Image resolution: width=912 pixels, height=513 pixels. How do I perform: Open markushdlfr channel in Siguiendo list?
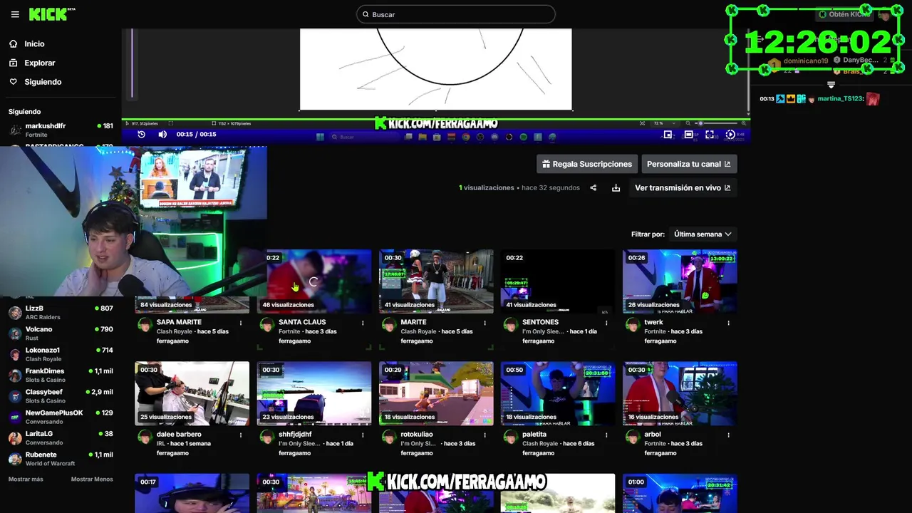coord(61,130)
